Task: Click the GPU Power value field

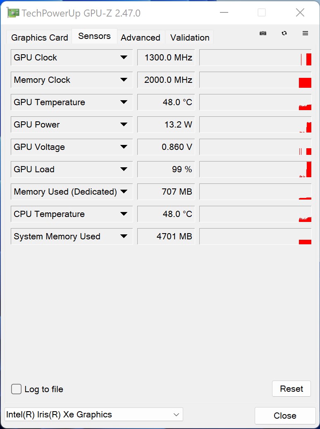Action: (166, 125)
